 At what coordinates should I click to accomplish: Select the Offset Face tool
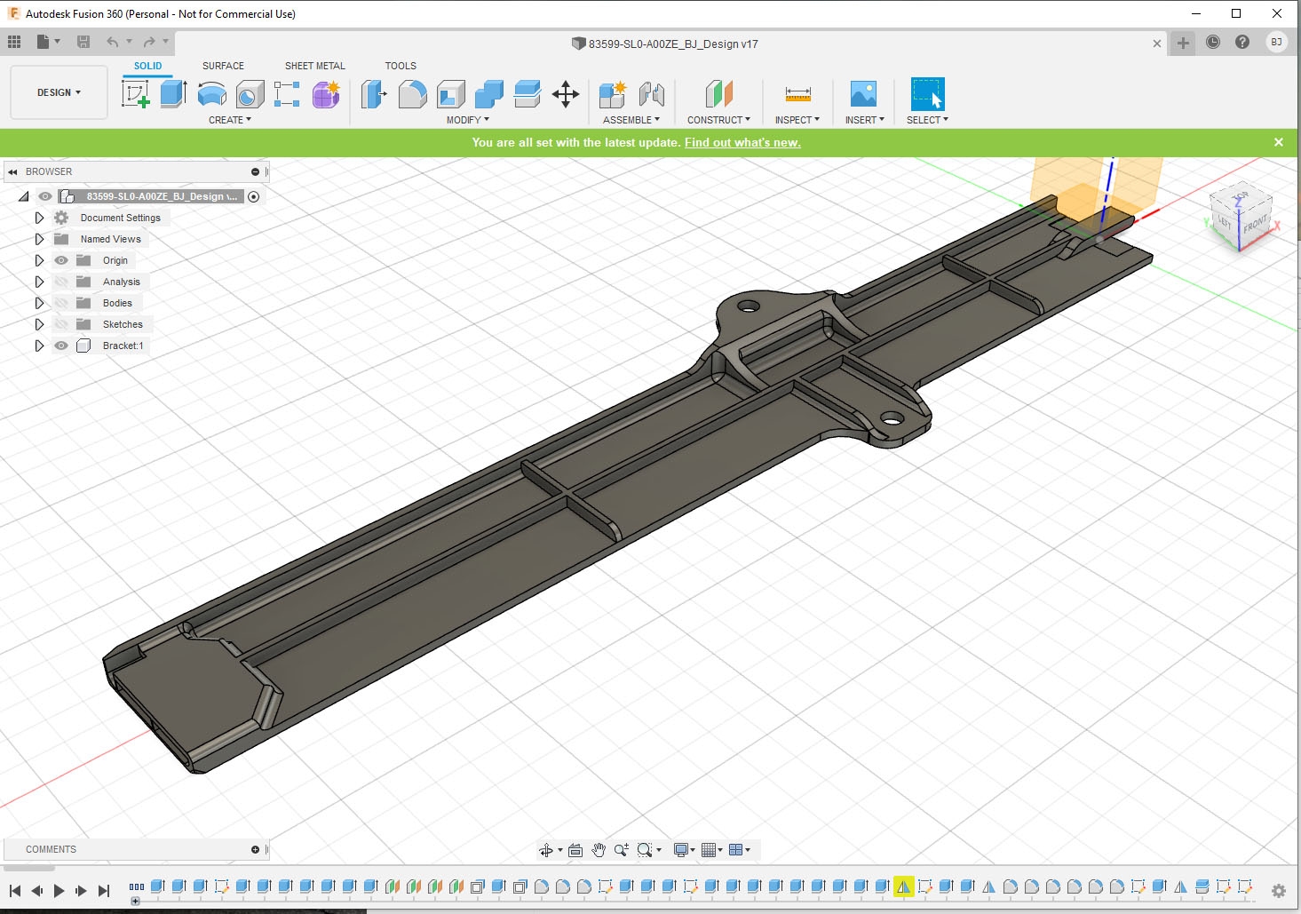click(527, 94)
